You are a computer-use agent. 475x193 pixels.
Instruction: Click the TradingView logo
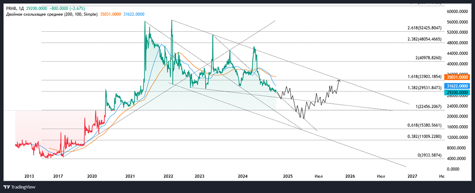(19, 187)
